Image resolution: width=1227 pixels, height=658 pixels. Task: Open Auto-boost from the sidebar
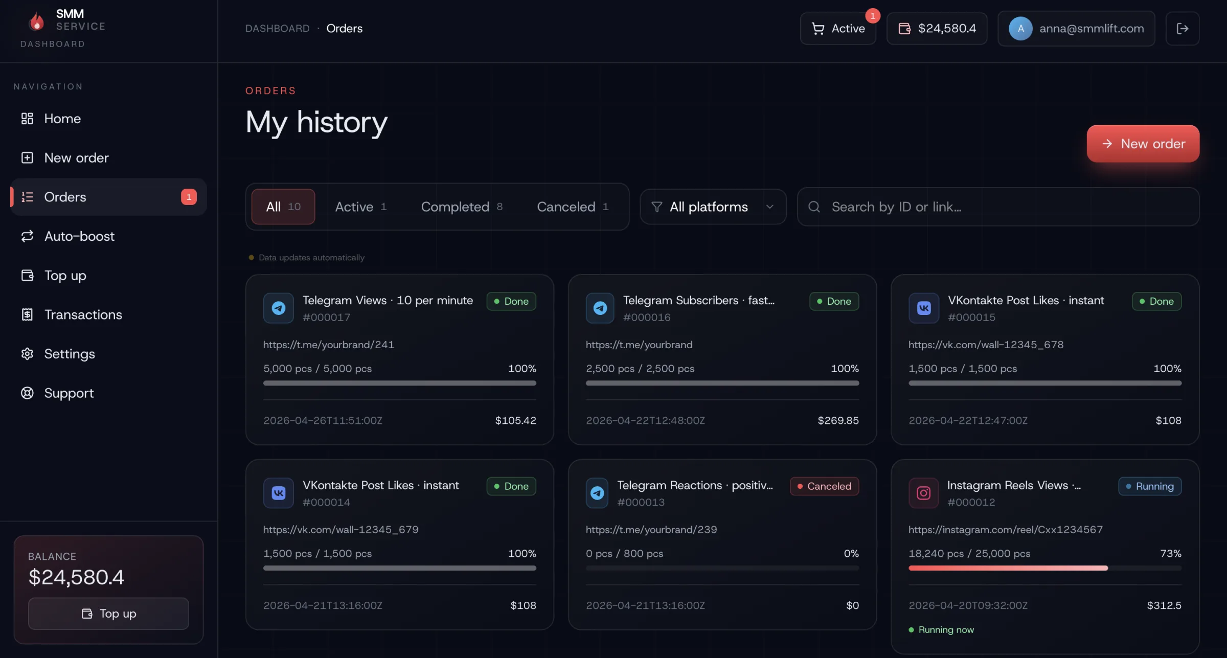coord(79,236)
